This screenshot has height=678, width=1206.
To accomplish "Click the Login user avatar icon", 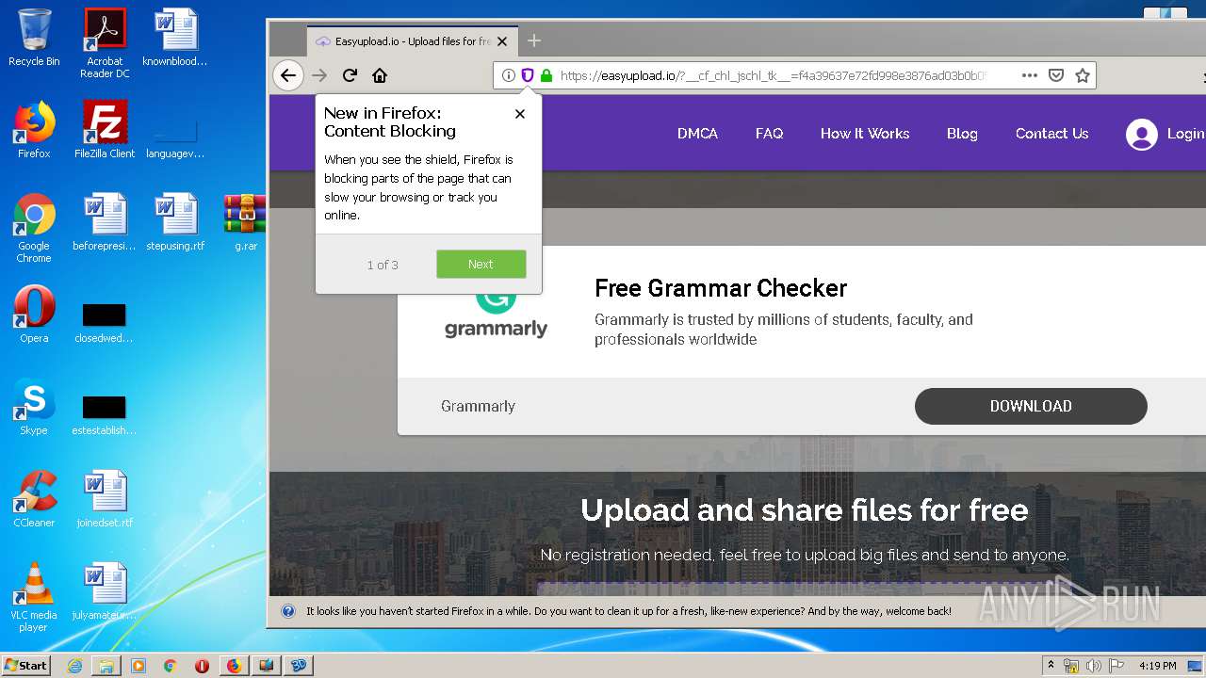I will click(1141, 135).
